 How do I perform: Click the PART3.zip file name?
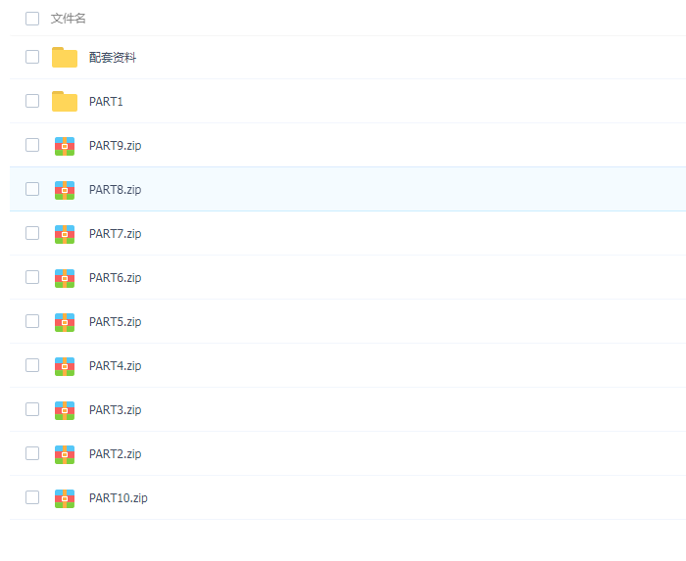pyautogui.click(x=115, y=410)
